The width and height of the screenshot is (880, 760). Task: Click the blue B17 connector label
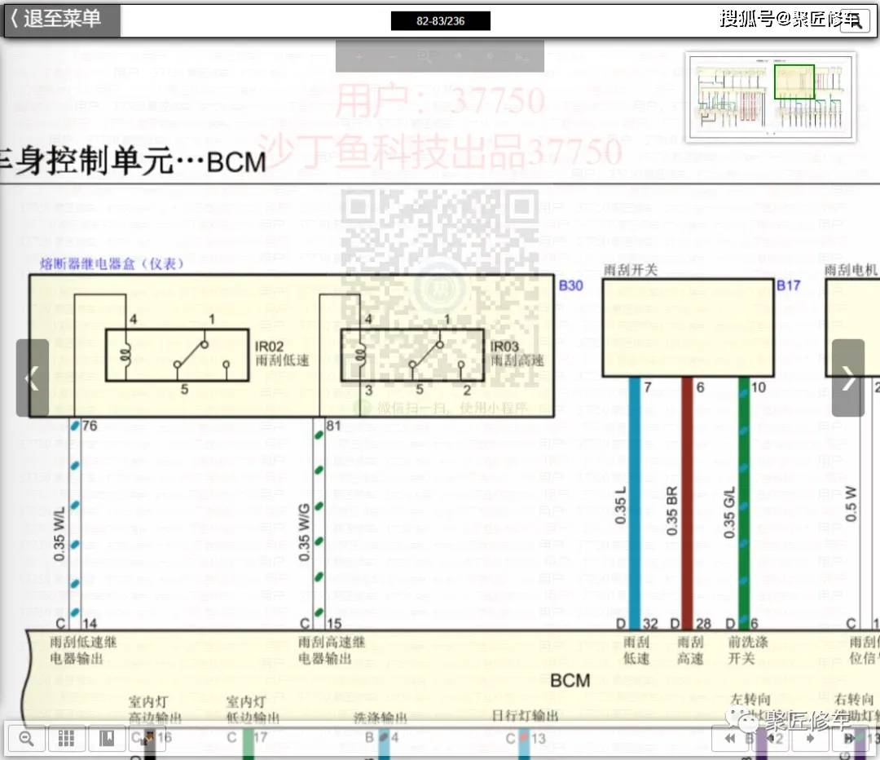point(788,285)
